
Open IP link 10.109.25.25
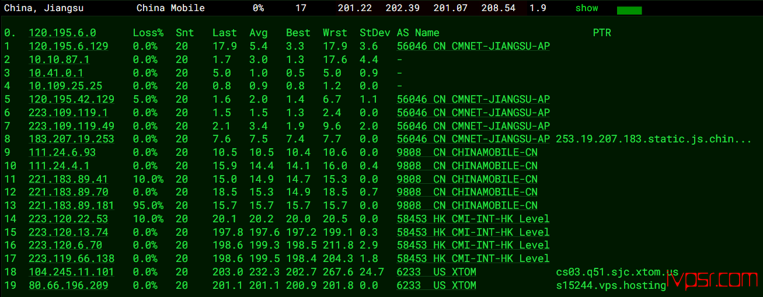click(x=65, y=86)
